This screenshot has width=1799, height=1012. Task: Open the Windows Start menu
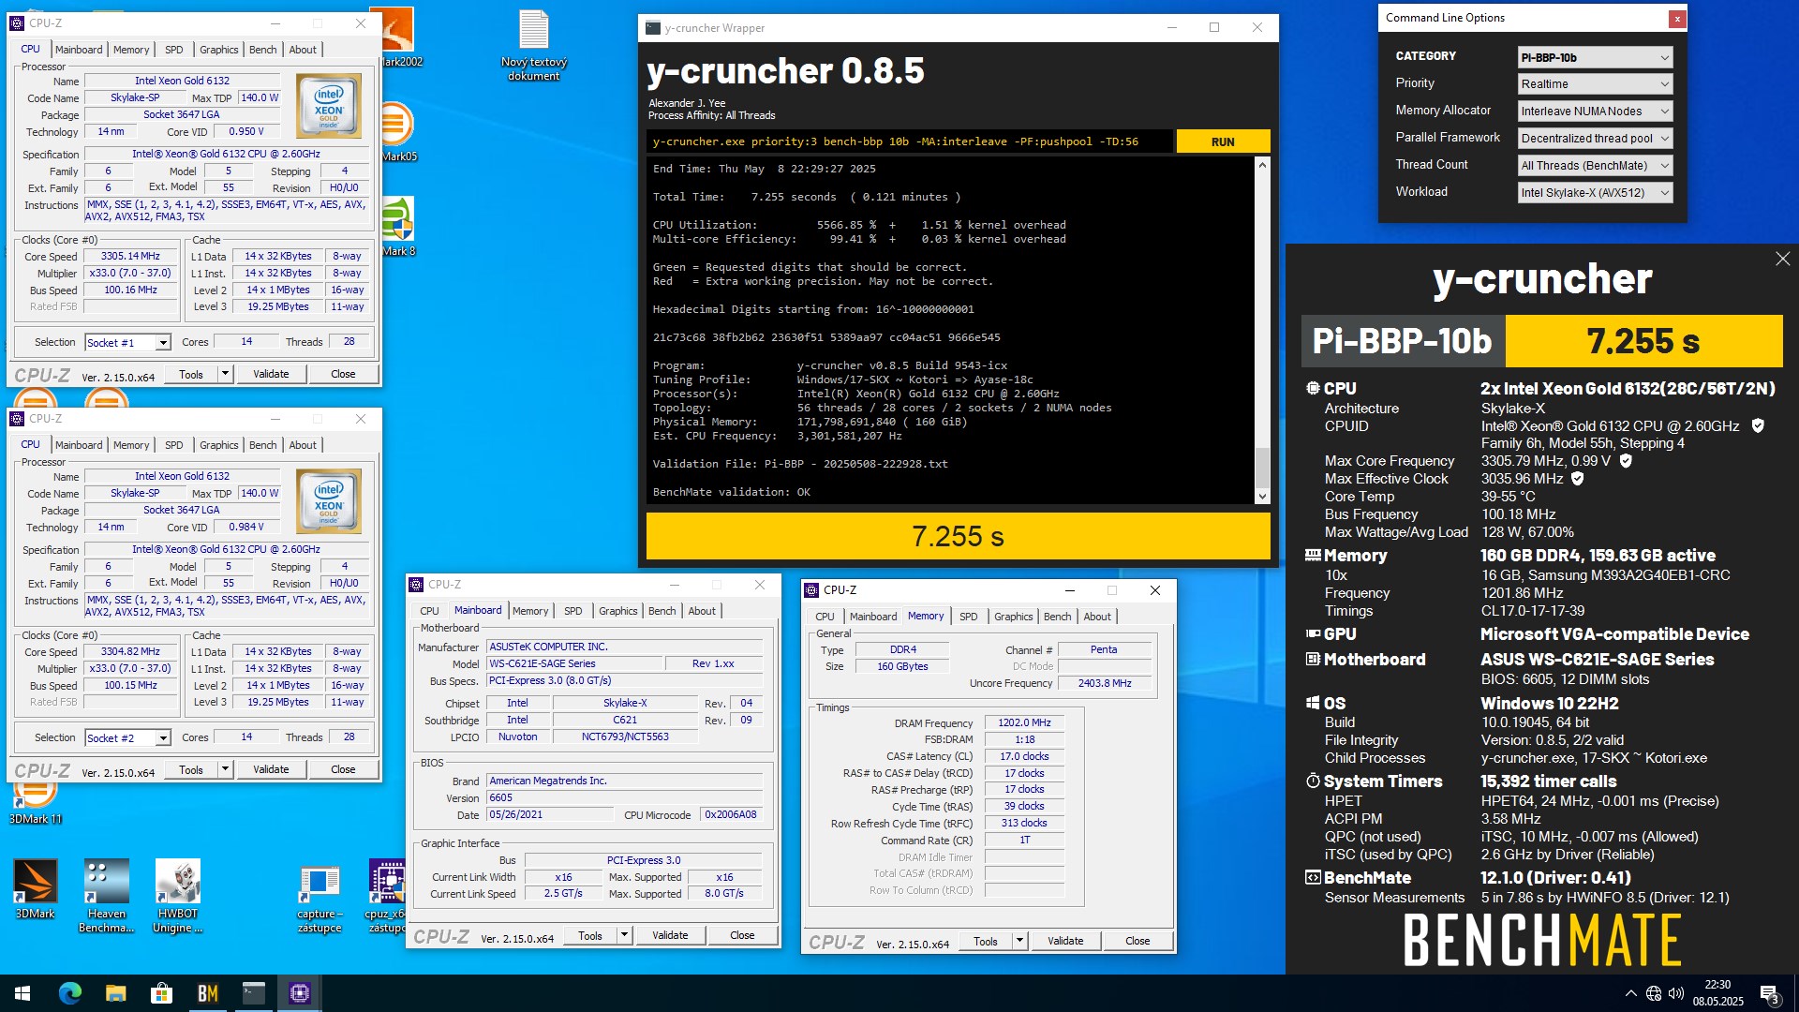pyautogui.click(x=22, y=993)
